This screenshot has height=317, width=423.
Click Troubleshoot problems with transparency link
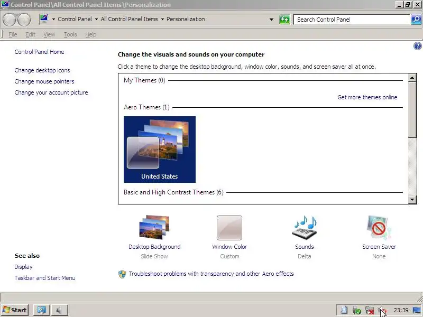(x=211, y=274)
